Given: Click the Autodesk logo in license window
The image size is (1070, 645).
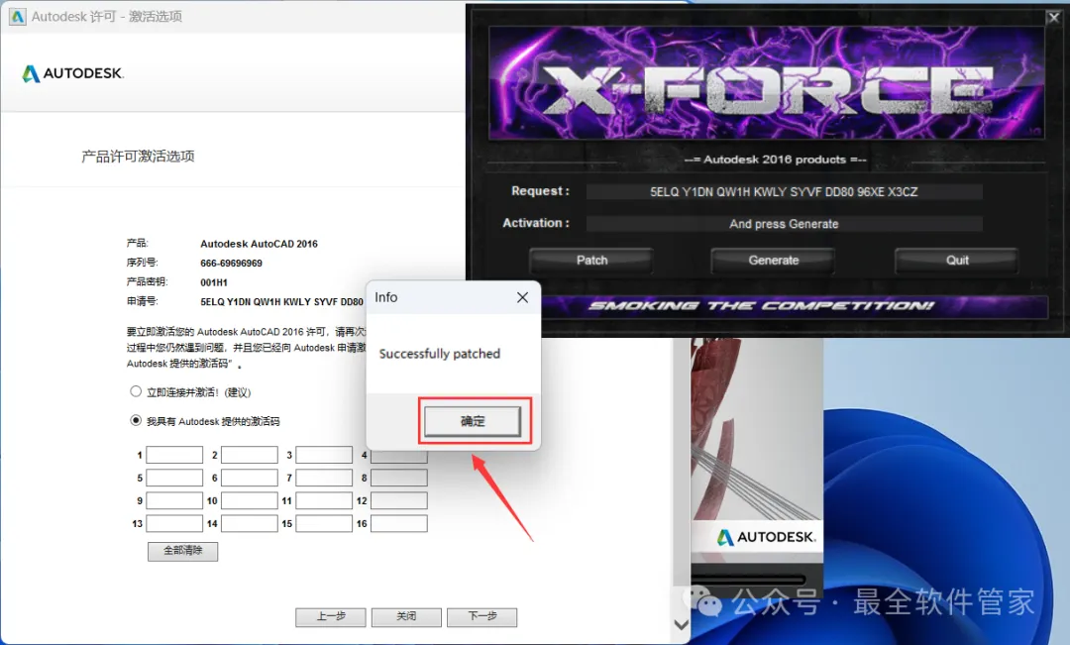Looking at the screenshot, I should click(x=73, y=73).
